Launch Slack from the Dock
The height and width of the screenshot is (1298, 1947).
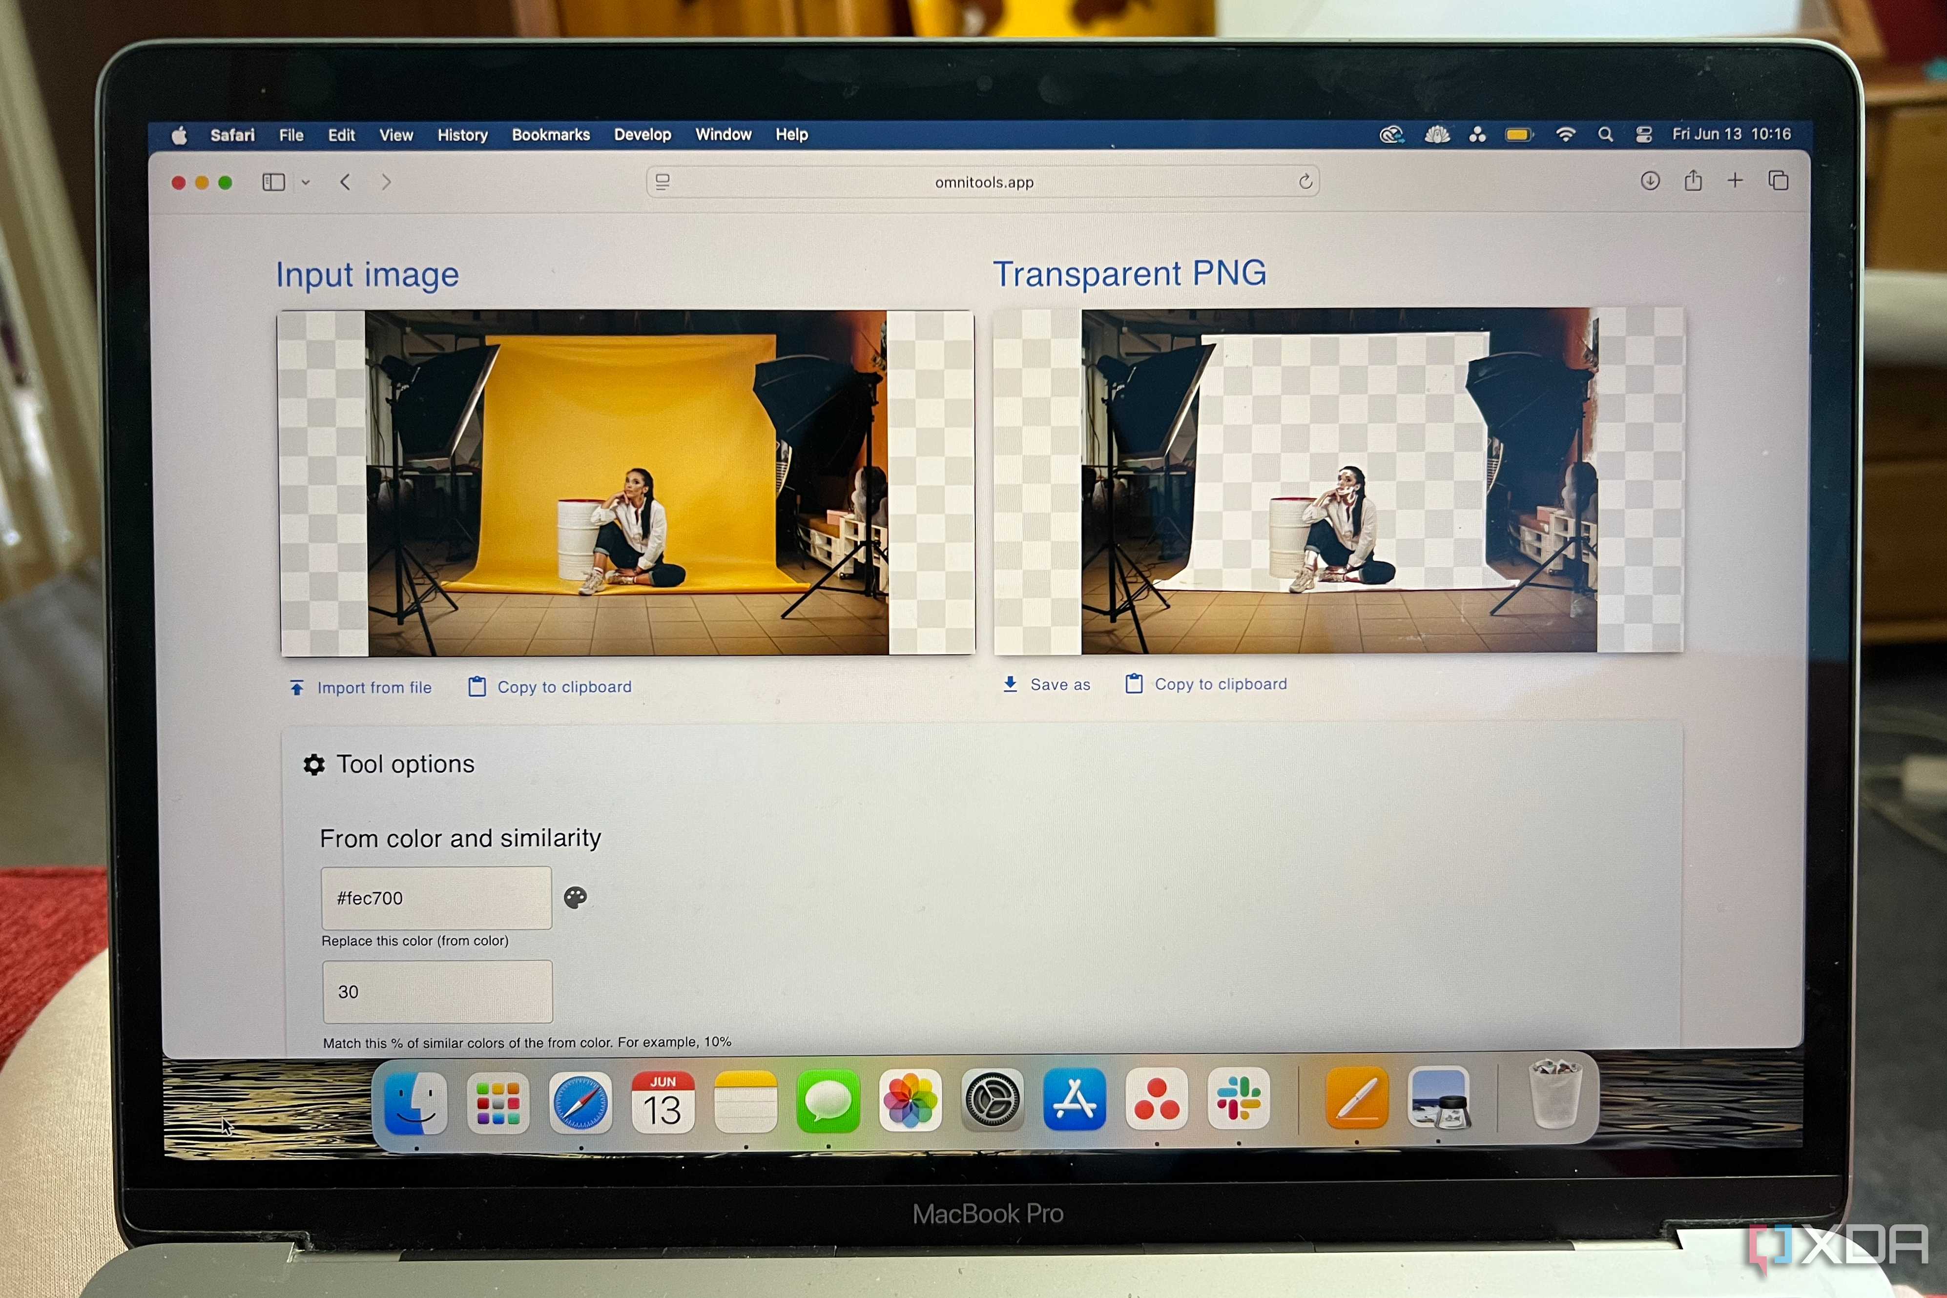1239,1098
